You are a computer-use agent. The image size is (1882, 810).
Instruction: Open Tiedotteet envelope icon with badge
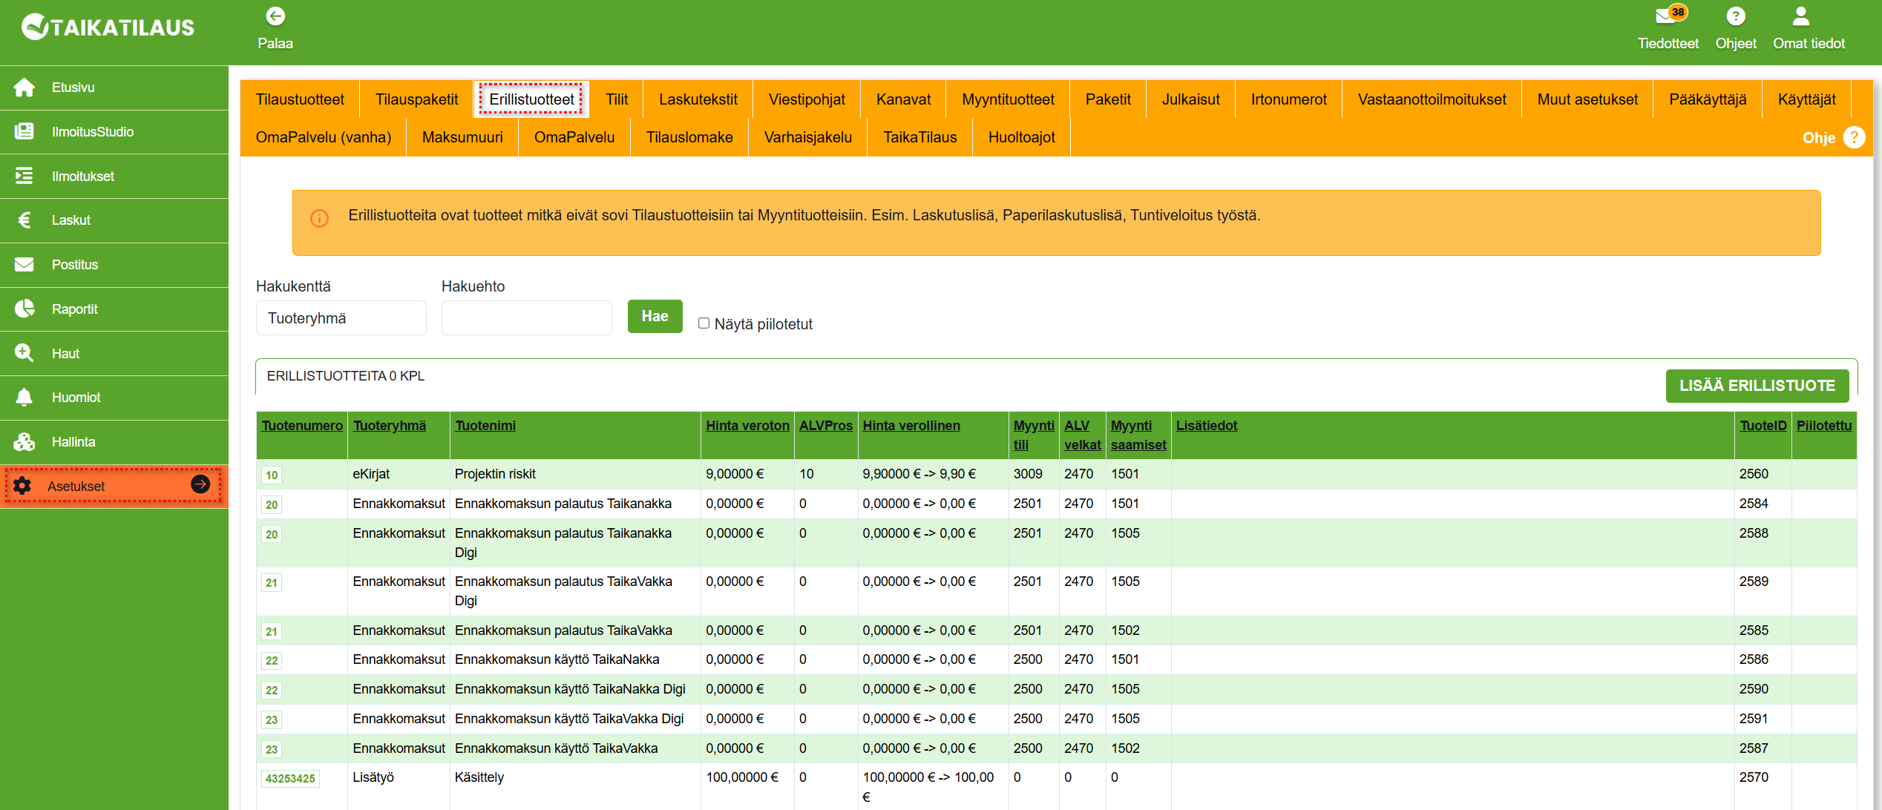coord(1671,14)
